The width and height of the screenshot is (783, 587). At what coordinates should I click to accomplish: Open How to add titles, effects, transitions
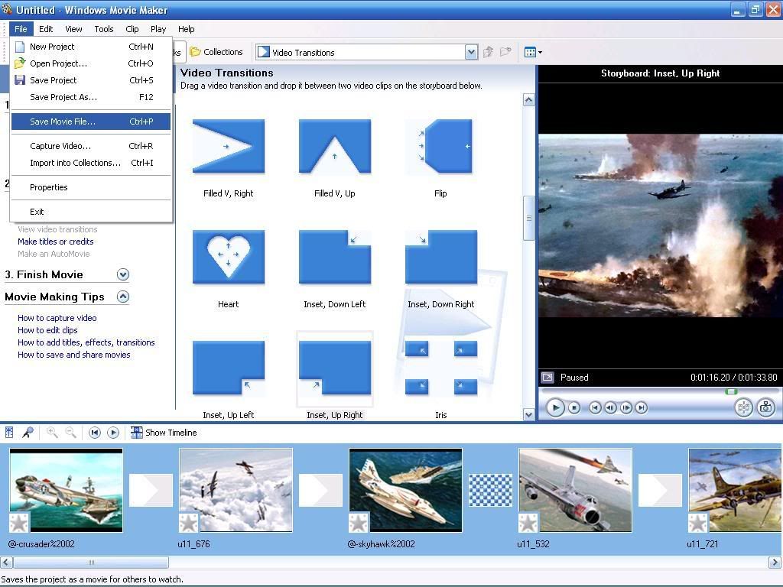click(x=86, y=342)
